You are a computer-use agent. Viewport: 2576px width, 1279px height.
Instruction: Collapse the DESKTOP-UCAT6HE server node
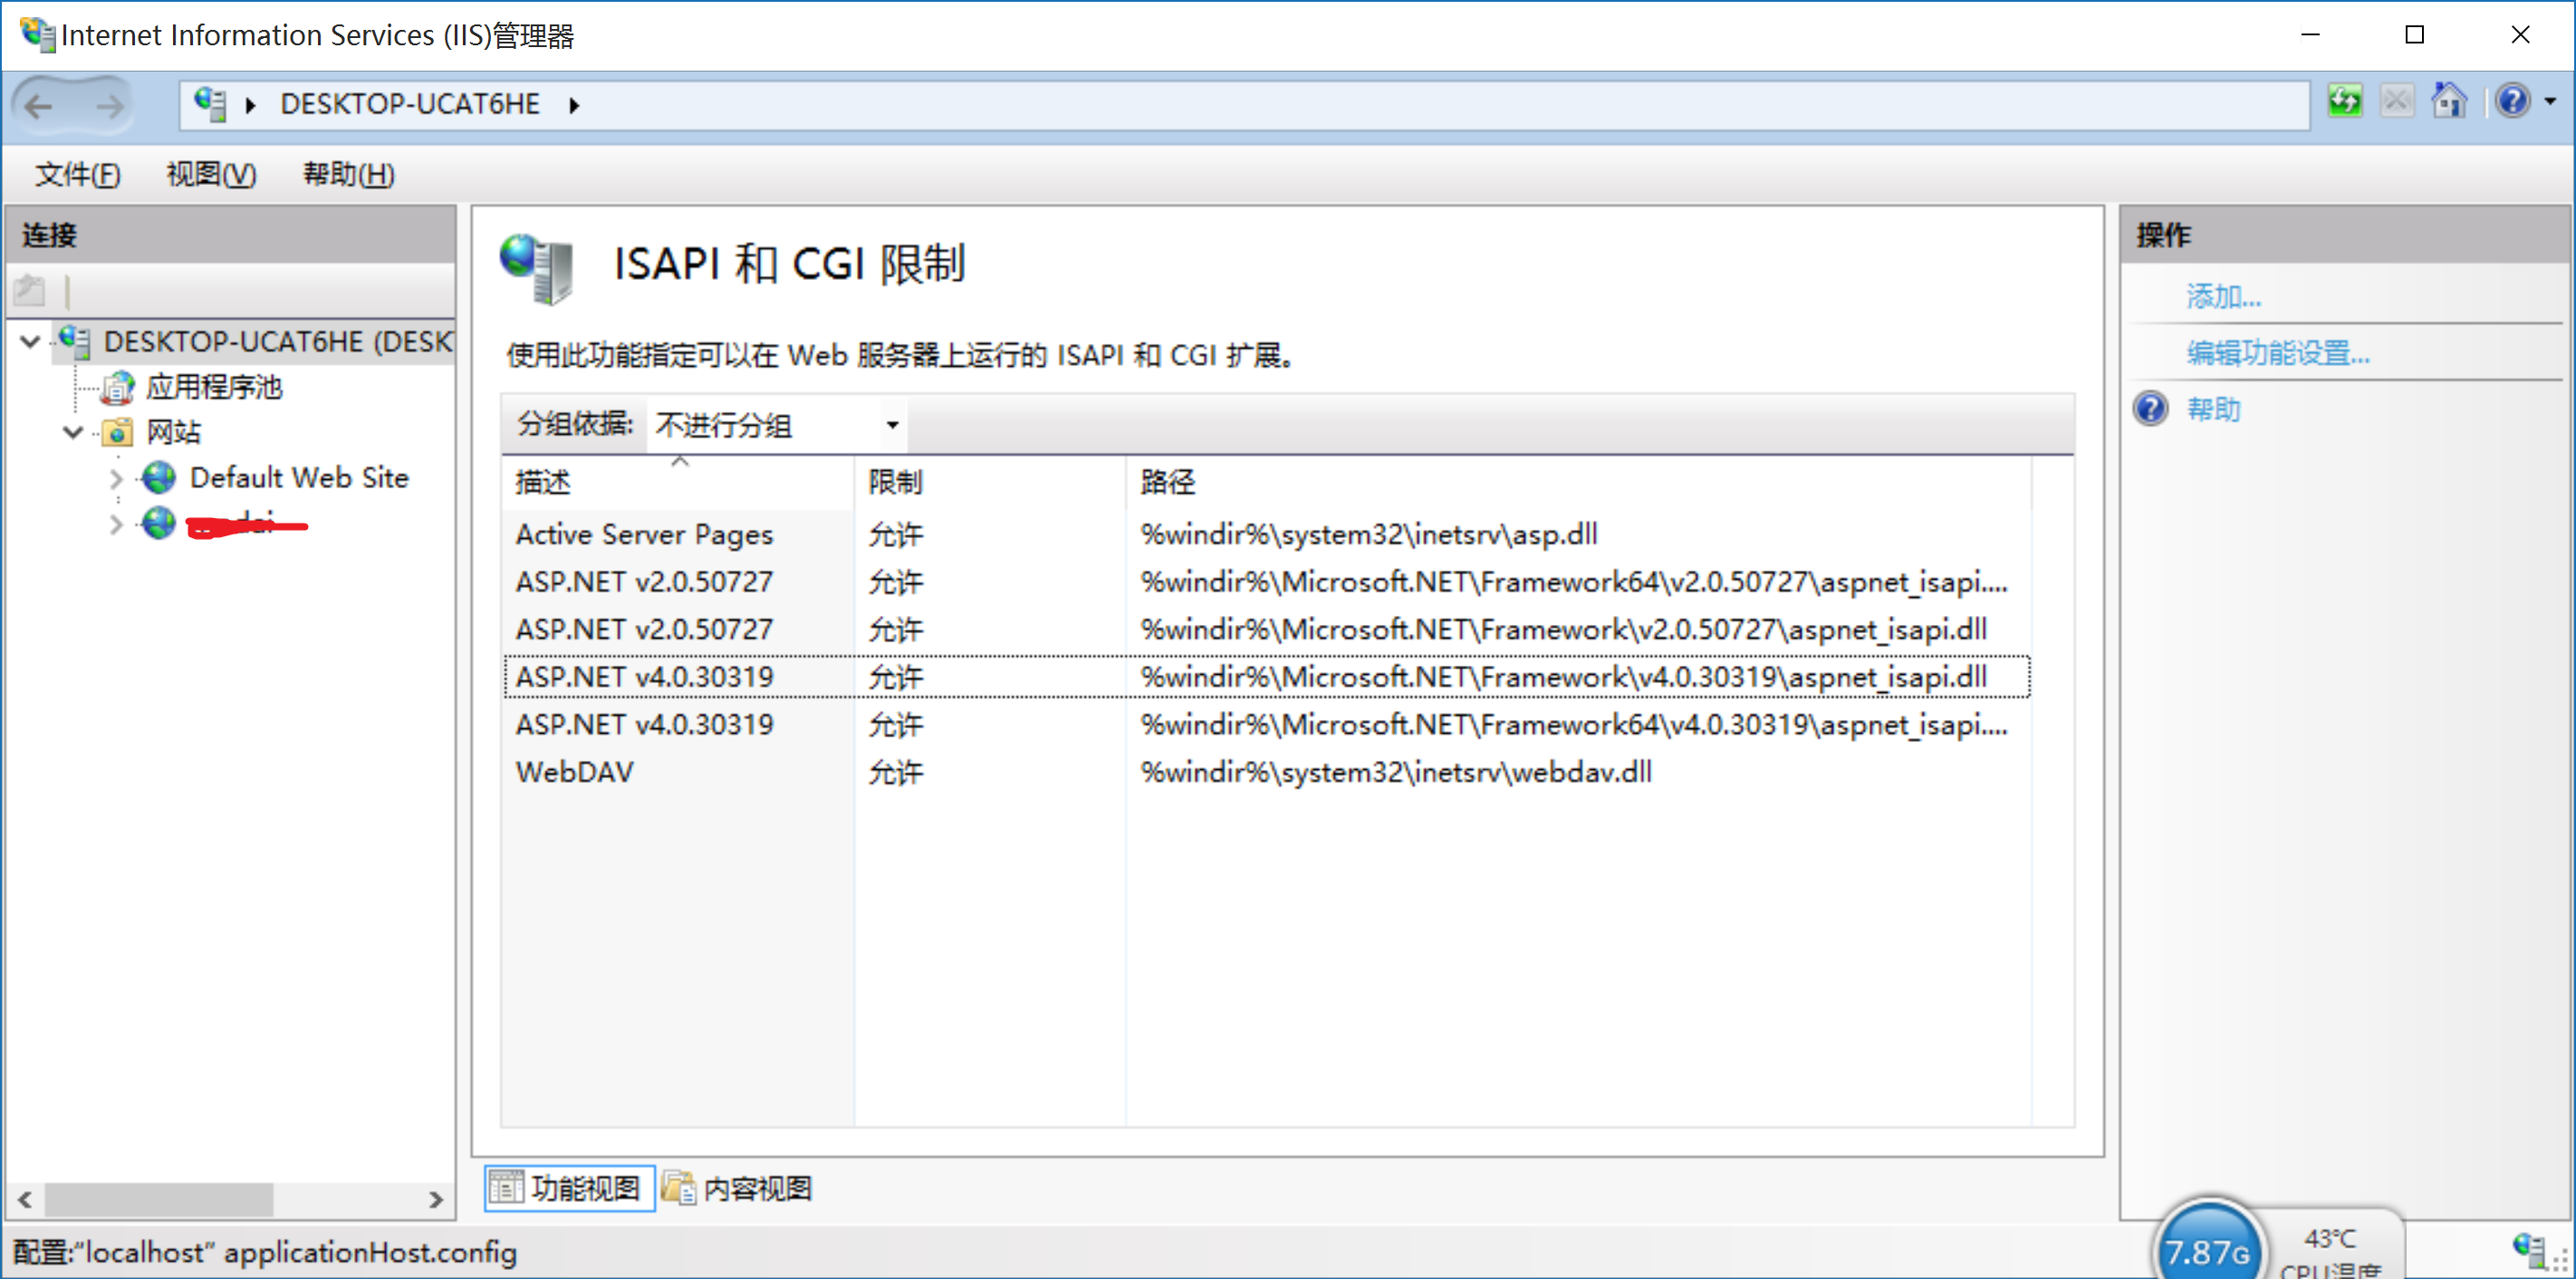pyautogui.click(x=30, y=342)
